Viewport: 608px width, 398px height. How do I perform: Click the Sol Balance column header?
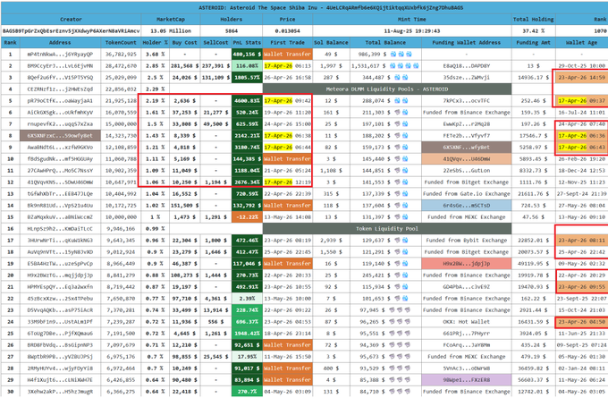click(331, 43)
